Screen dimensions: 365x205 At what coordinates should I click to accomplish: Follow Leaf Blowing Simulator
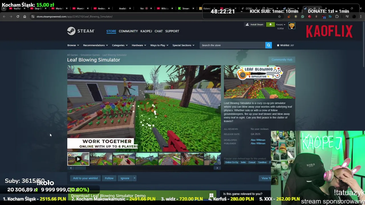point(109,178)
